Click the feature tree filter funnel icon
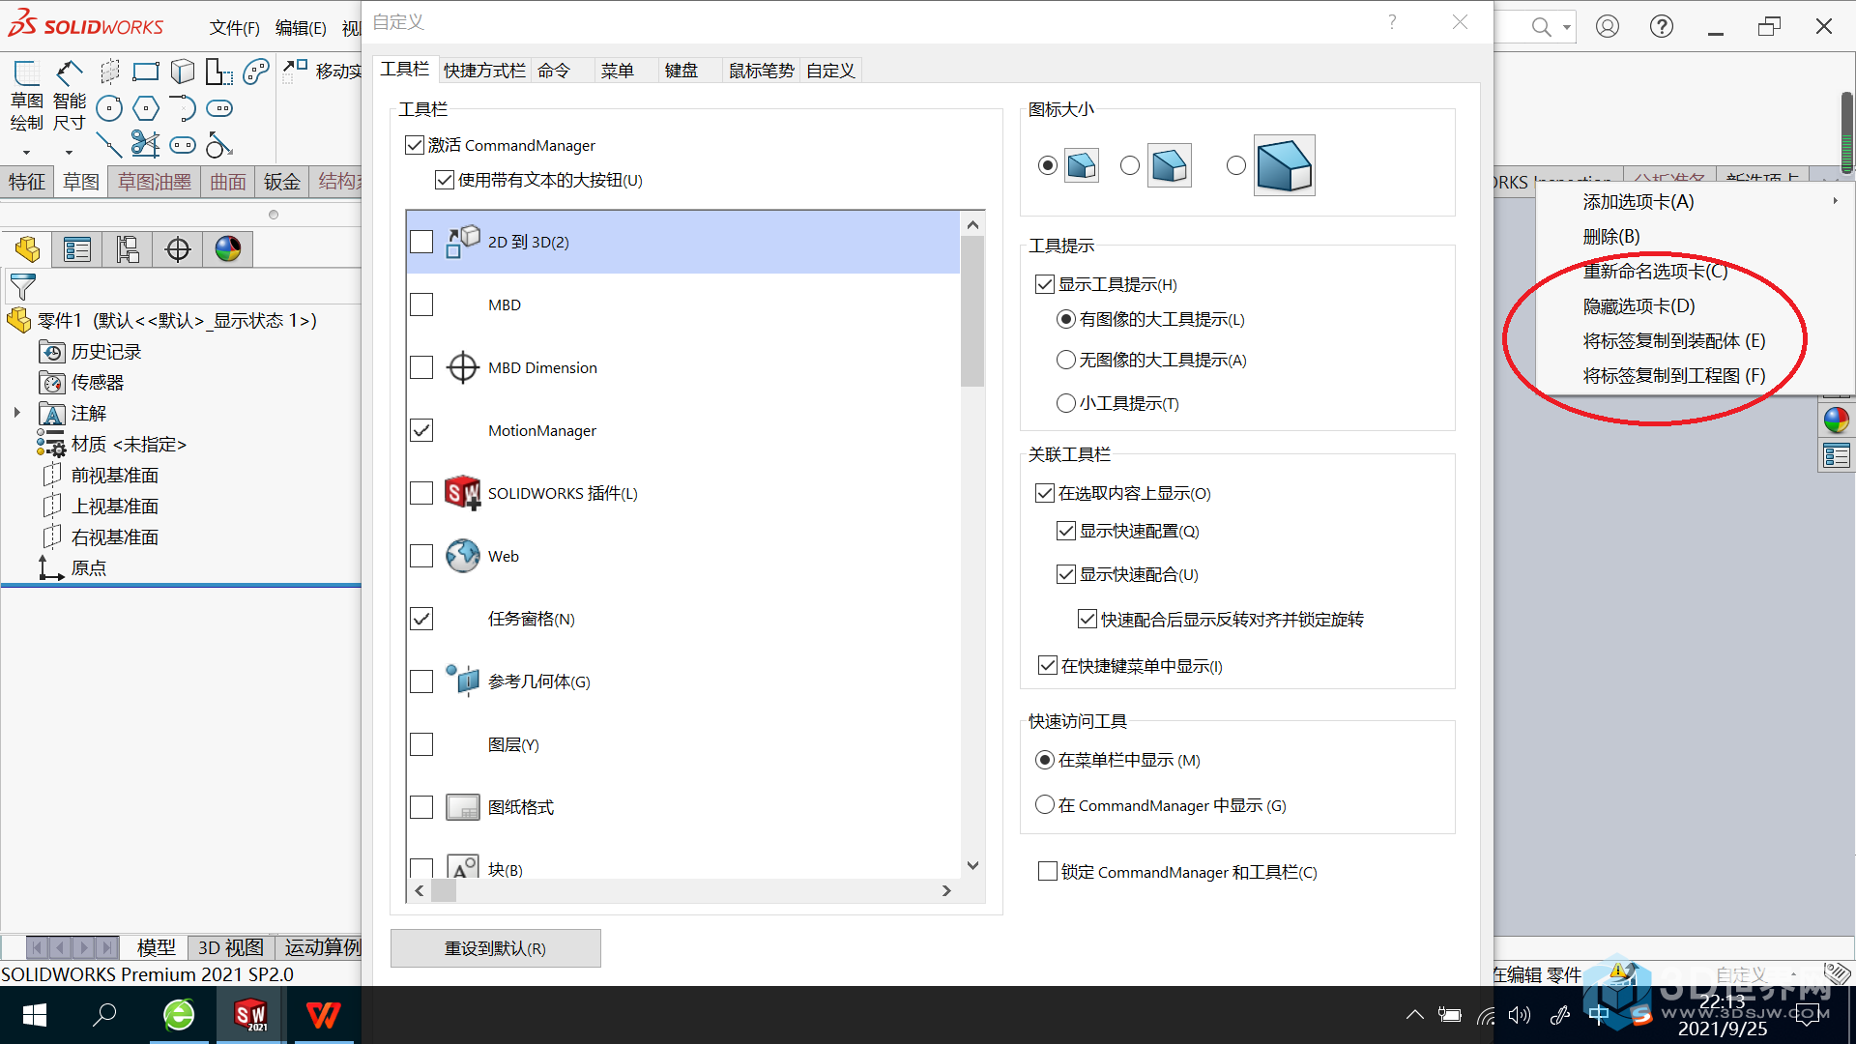 (x=22, y=286)
